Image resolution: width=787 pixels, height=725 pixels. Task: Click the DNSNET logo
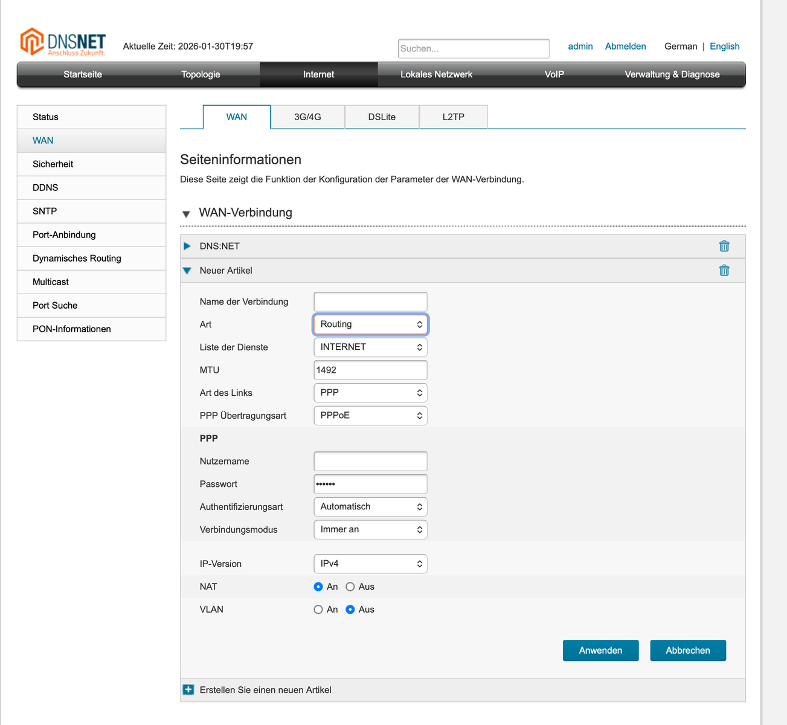tap(63, 42)
